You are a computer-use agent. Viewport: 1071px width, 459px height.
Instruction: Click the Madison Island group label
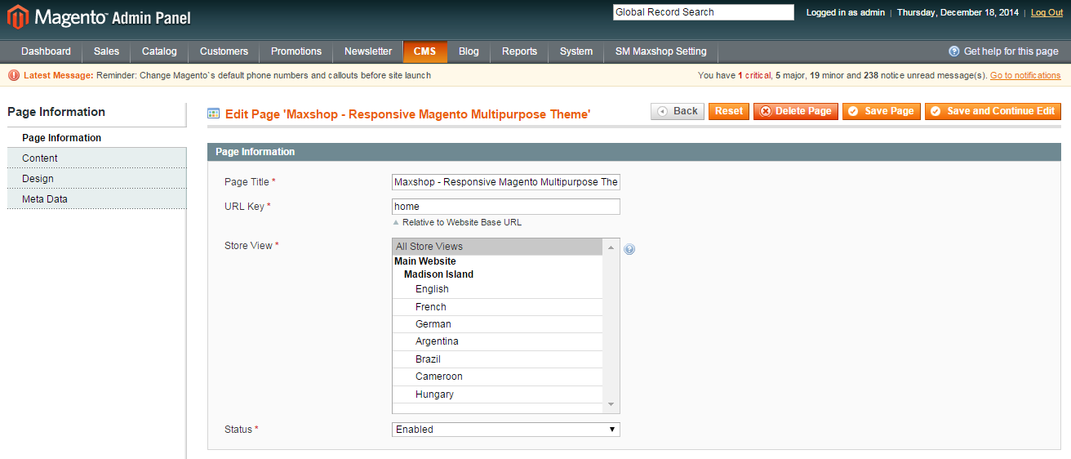[438, 274]
